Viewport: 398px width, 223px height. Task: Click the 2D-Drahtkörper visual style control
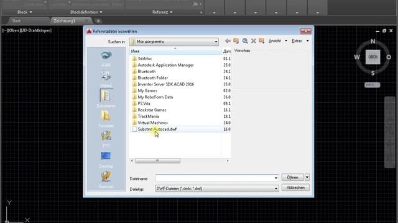point(37,30)
